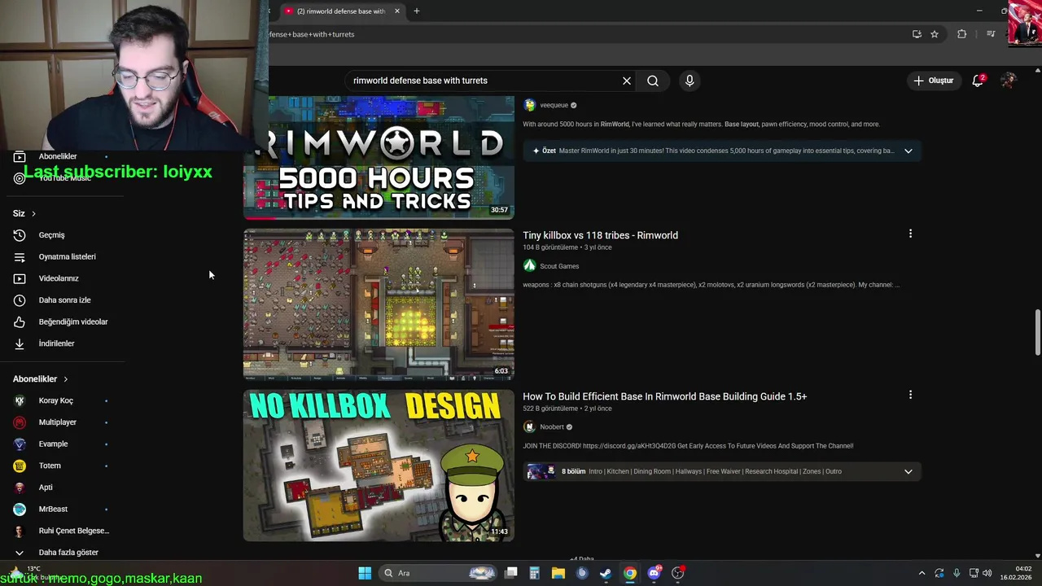Open YouTube notifications bell
This screenshot has width=1042, height=586.
[x=978, y=81]
